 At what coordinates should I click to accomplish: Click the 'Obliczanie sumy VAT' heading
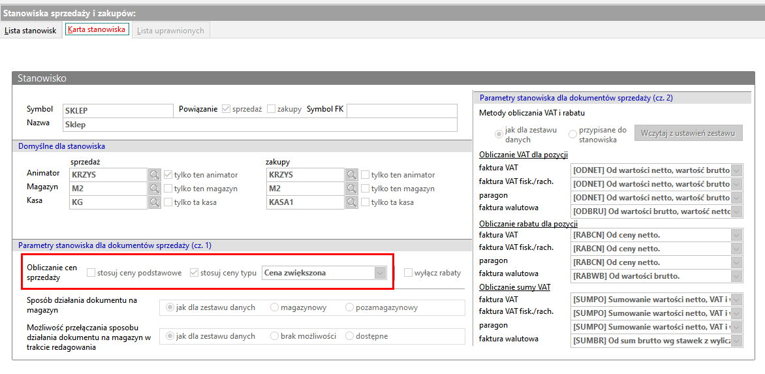click(515, 287)
